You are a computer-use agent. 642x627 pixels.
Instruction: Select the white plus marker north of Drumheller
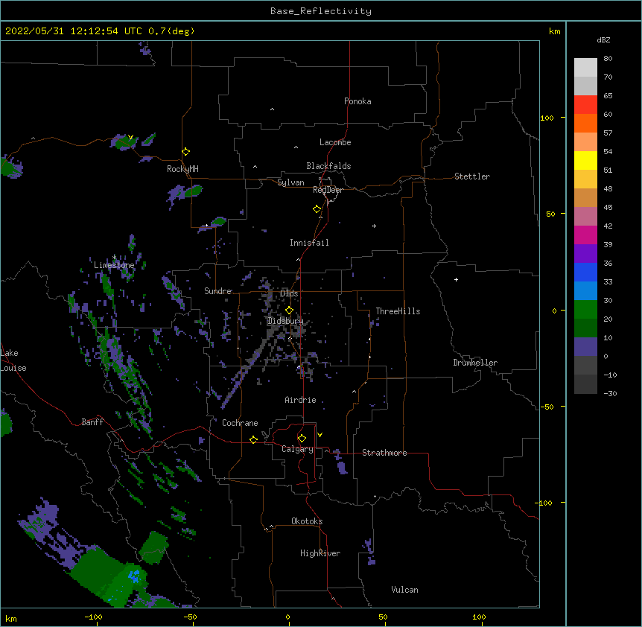coord(456,279)
